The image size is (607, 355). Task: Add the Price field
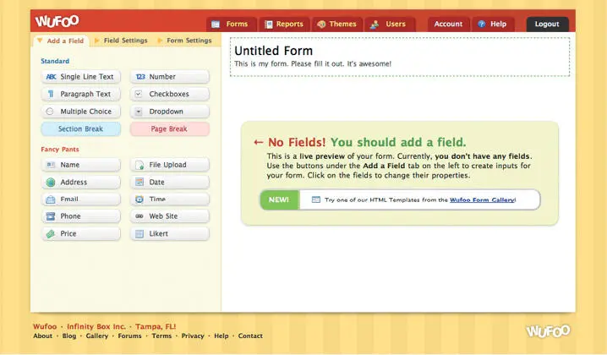[x=81, y=234]
